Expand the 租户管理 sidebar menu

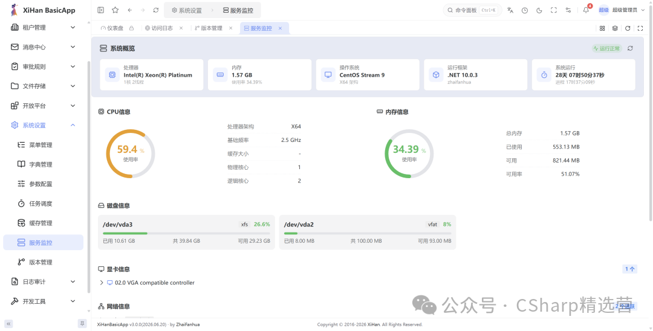tap(44, 27)
